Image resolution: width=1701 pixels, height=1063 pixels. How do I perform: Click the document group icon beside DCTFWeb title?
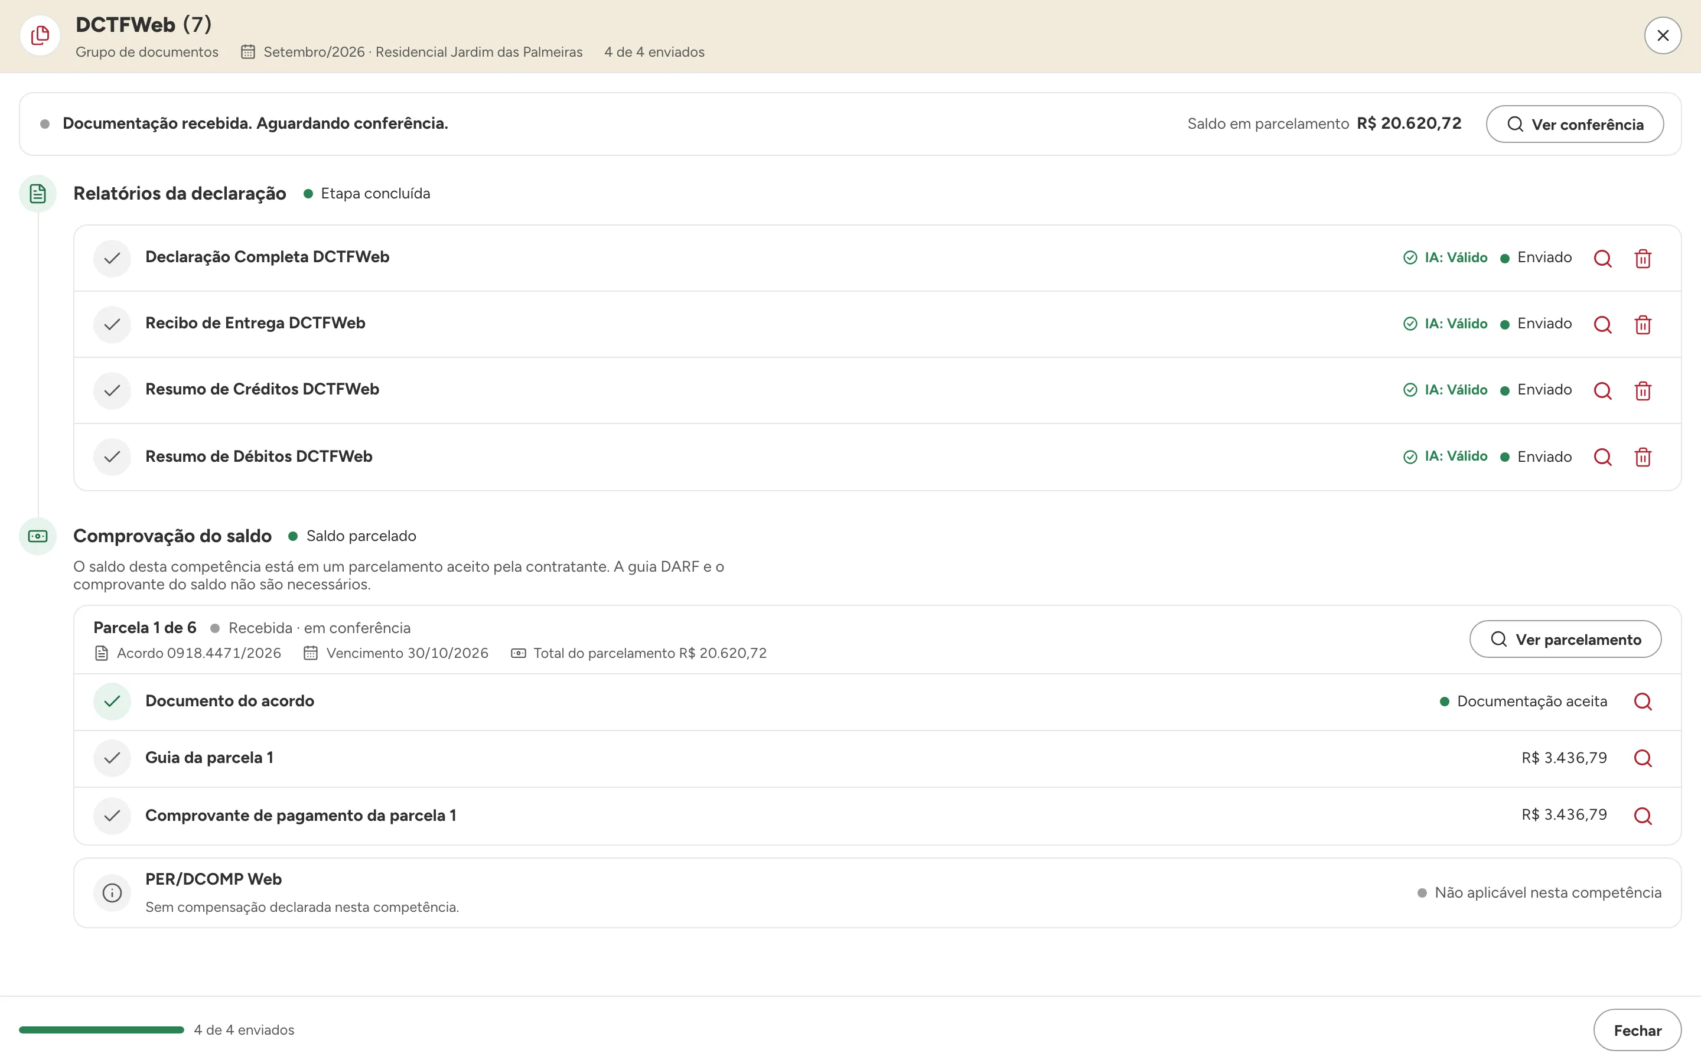[x=40, y=35]
